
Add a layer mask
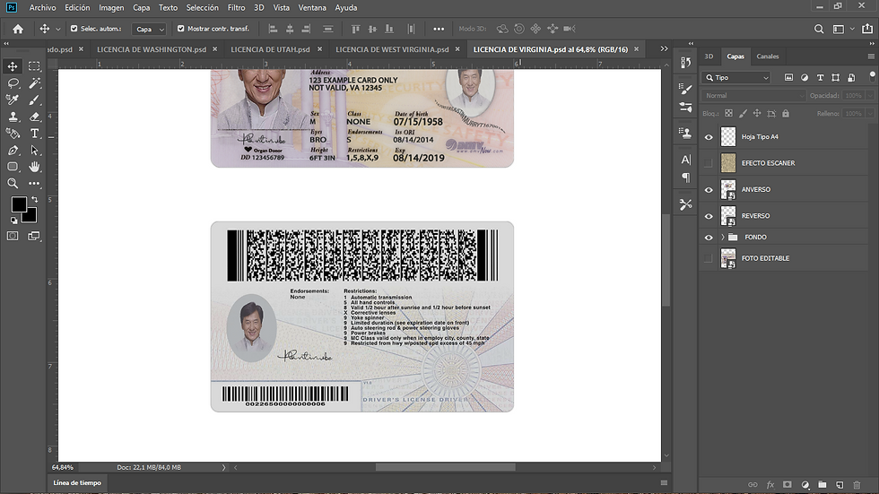(x=788, y=484)
